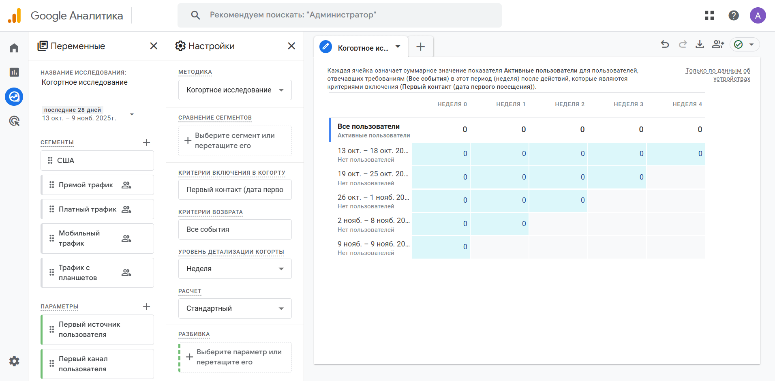Click the Все события return criteria field
This screenshot has width=775, height=381.
coord(235,229)
